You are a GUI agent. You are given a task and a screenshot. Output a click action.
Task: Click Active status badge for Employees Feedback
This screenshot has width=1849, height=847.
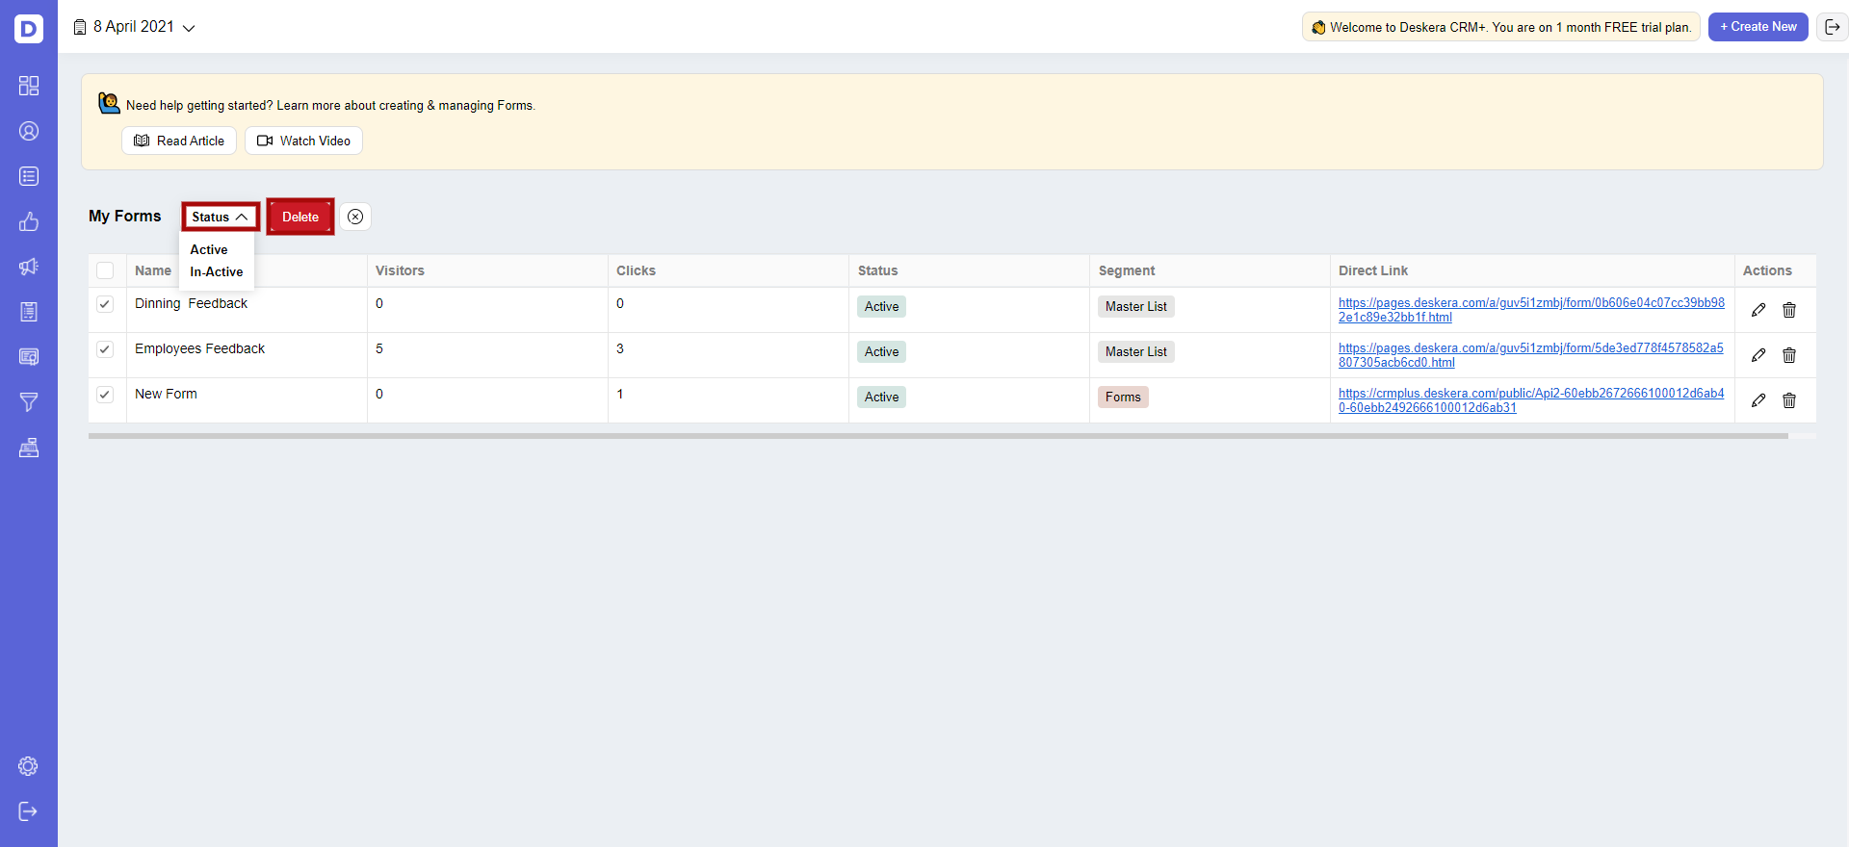tap(881, 352)
